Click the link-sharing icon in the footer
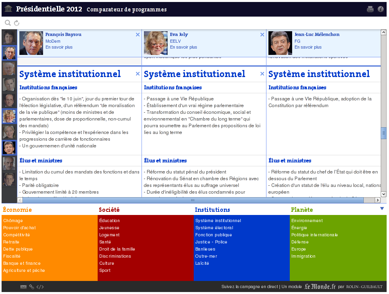389x294 pixels. click(x=31, y=286)
